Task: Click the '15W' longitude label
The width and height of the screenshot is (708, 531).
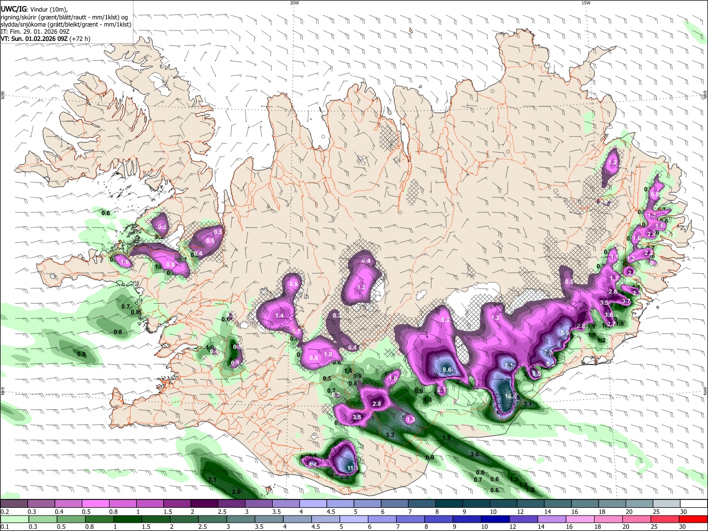Action: pyautogui.click(x=585, y=3)
